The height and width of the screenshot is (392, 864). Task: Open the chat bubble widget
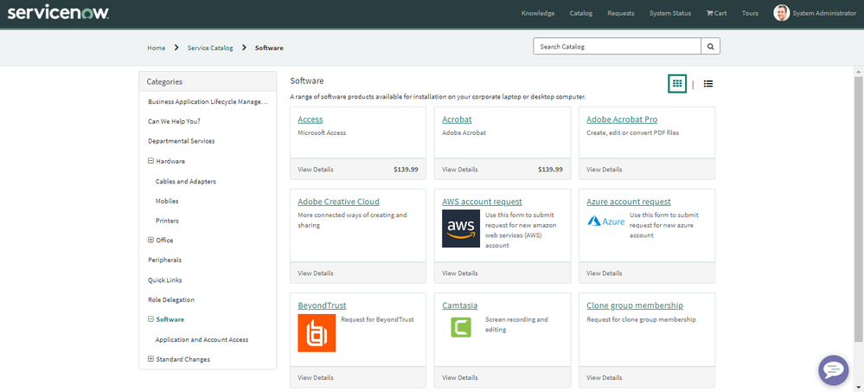[833, 370]
